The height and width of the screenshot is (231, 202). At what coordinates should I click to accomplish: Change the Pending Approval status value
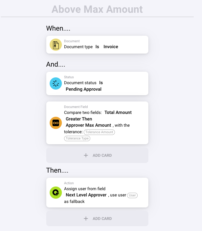(x=83, y=89)
